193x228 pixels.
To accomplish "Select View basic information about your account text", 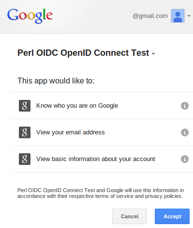I will click(96, 159).
